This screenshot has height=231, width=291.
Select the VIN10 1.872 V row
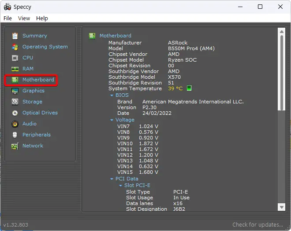(x=138, y=143)
